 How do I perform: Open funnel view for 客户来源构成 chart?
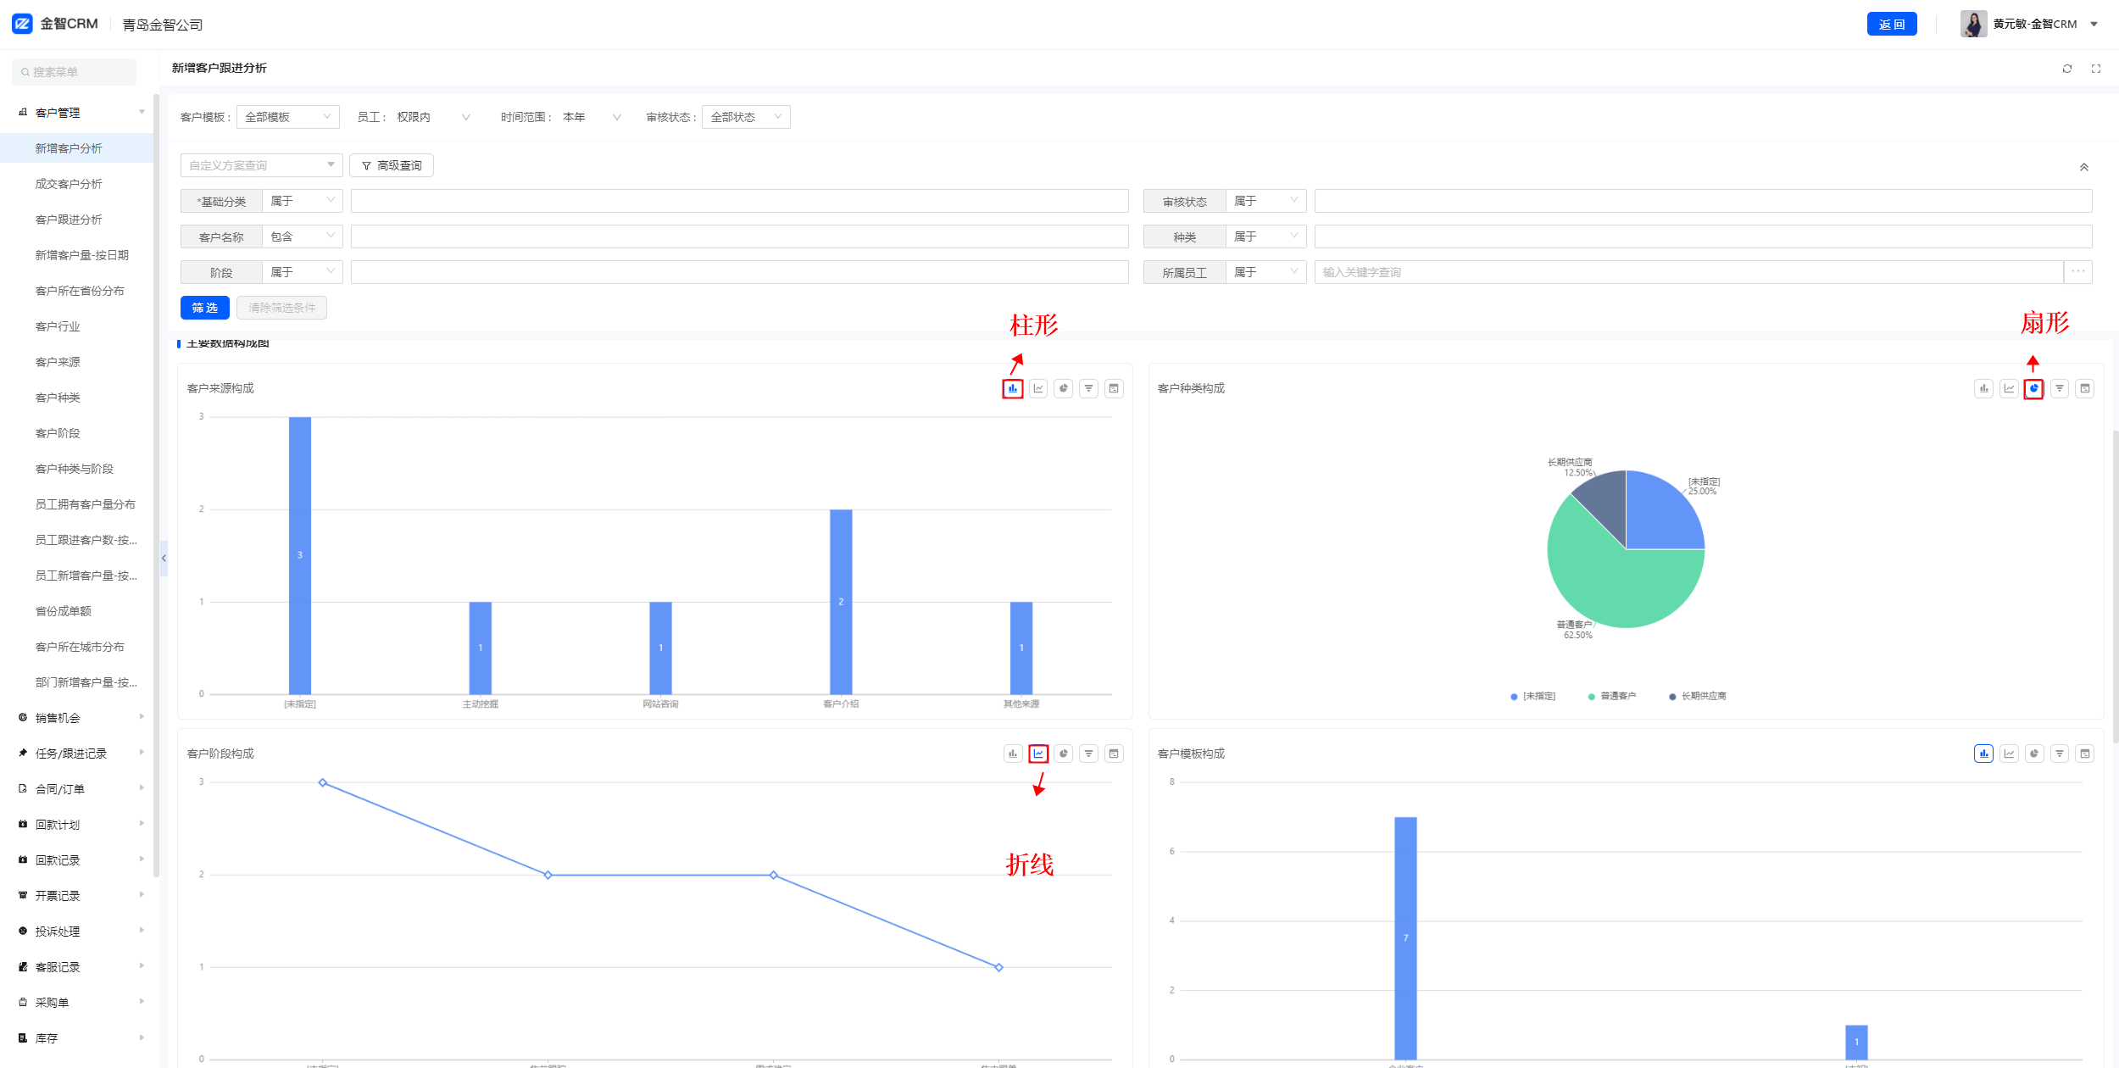click(x=1089, y=388)
